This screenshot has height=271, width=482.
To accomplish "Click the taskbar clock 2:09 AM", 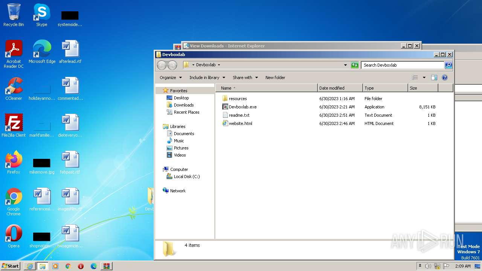I will tap(463, 266).
